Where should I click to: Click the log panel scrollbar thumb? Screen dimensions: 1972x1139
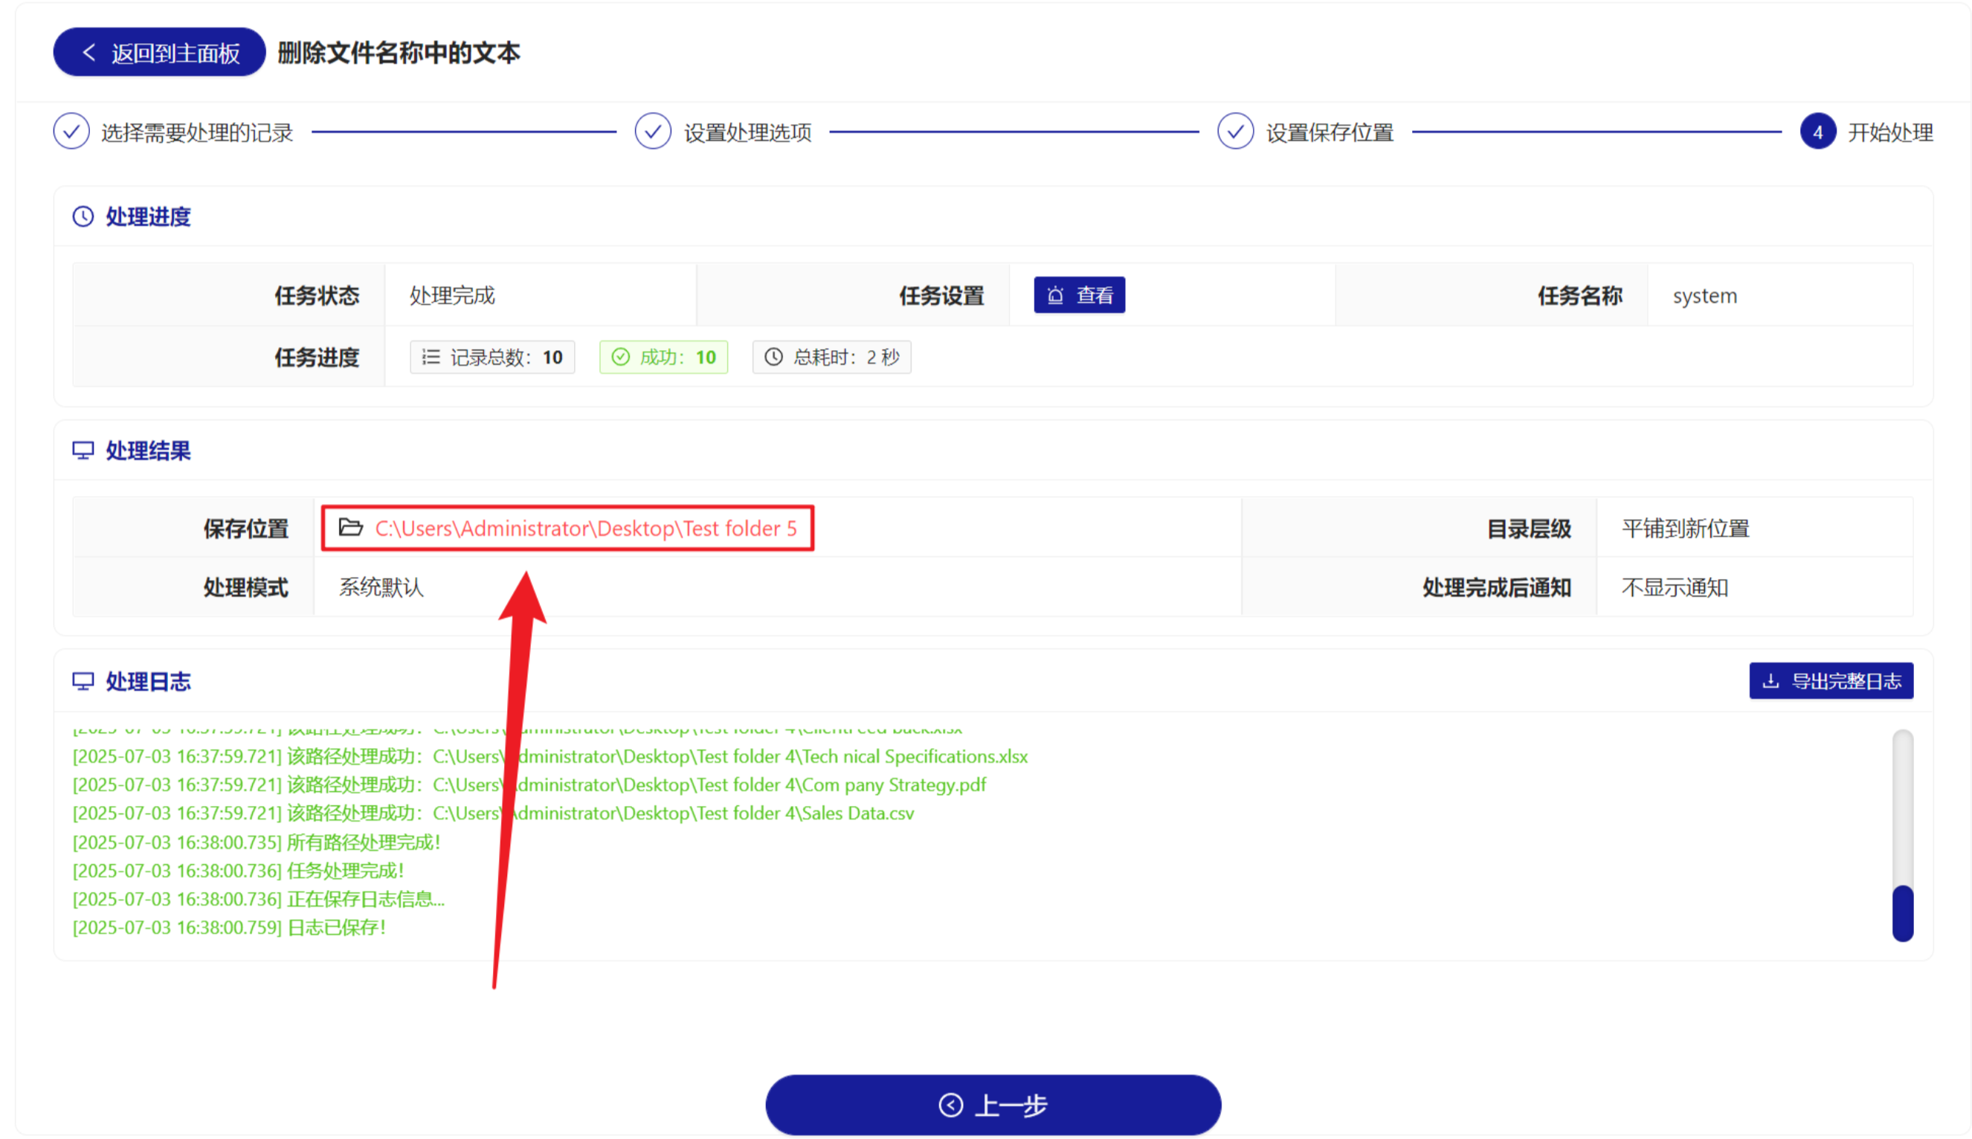coord(1902,913)
